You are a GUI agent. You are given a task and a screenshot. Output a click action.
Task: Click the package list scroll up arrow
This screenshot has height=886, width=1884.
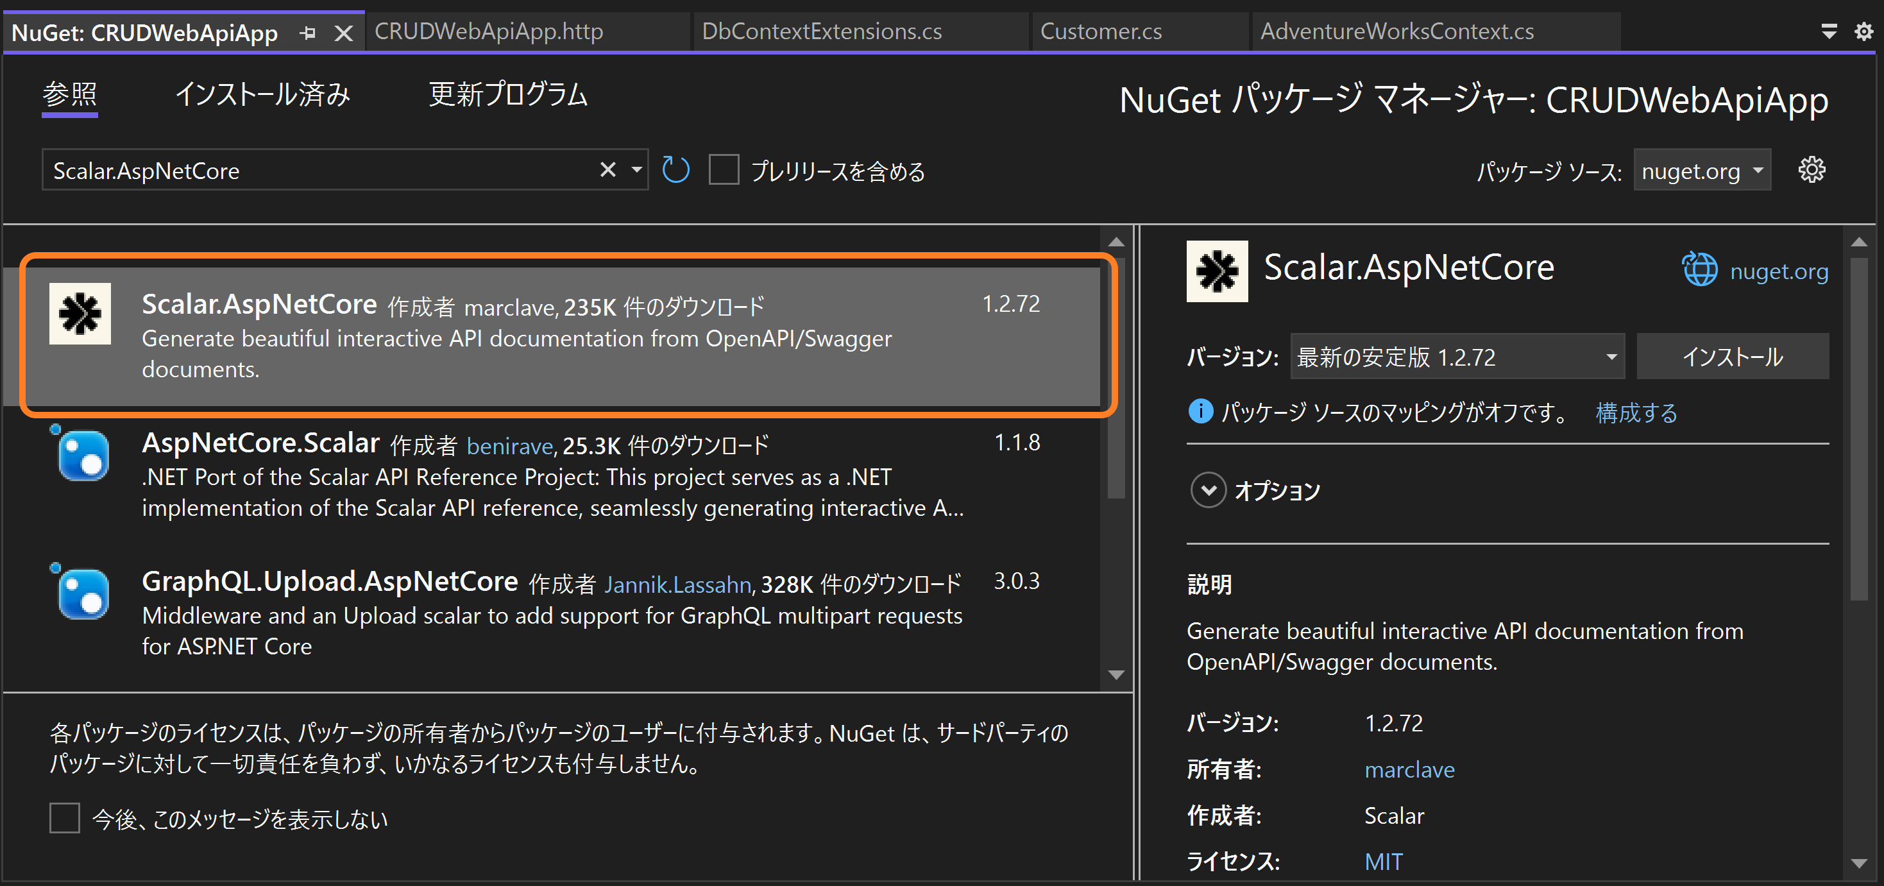[x=1116, y=241]
